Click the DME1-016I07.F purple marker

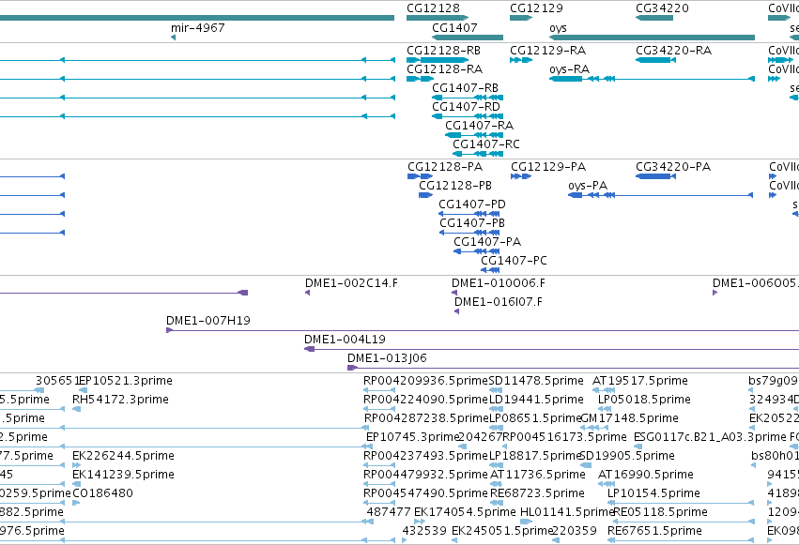click(x=456, y=312)
